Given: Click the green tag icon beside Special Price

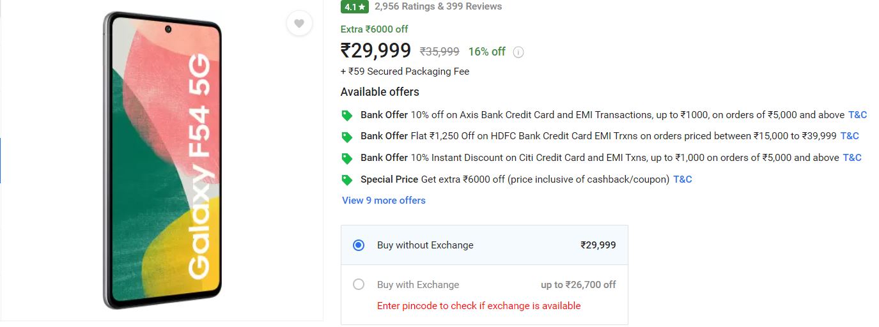Looking at the screenshot, I should 347,180.
